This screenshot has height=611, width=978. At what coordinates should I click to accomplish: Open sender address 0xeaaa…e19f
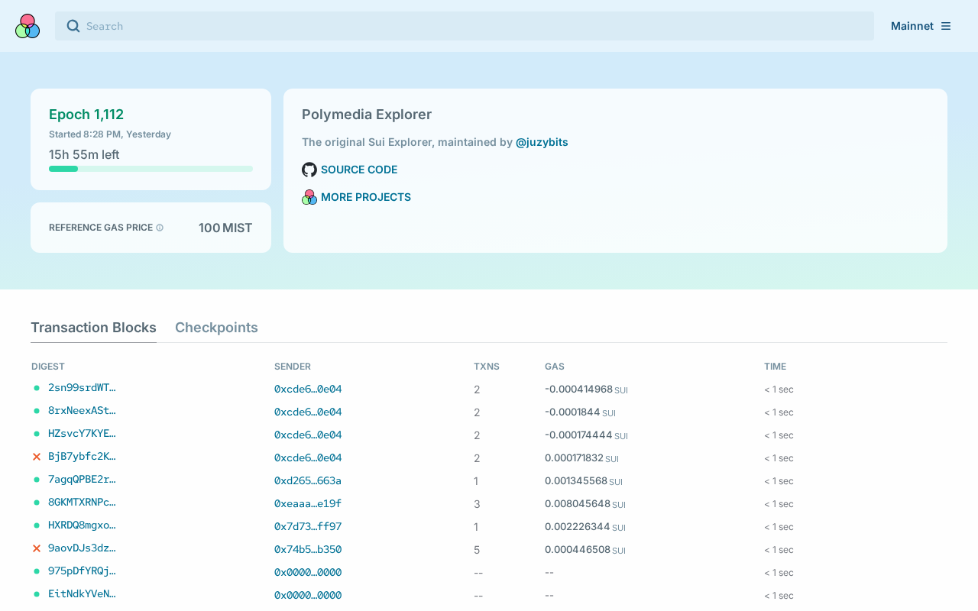[x=308, y=504]
